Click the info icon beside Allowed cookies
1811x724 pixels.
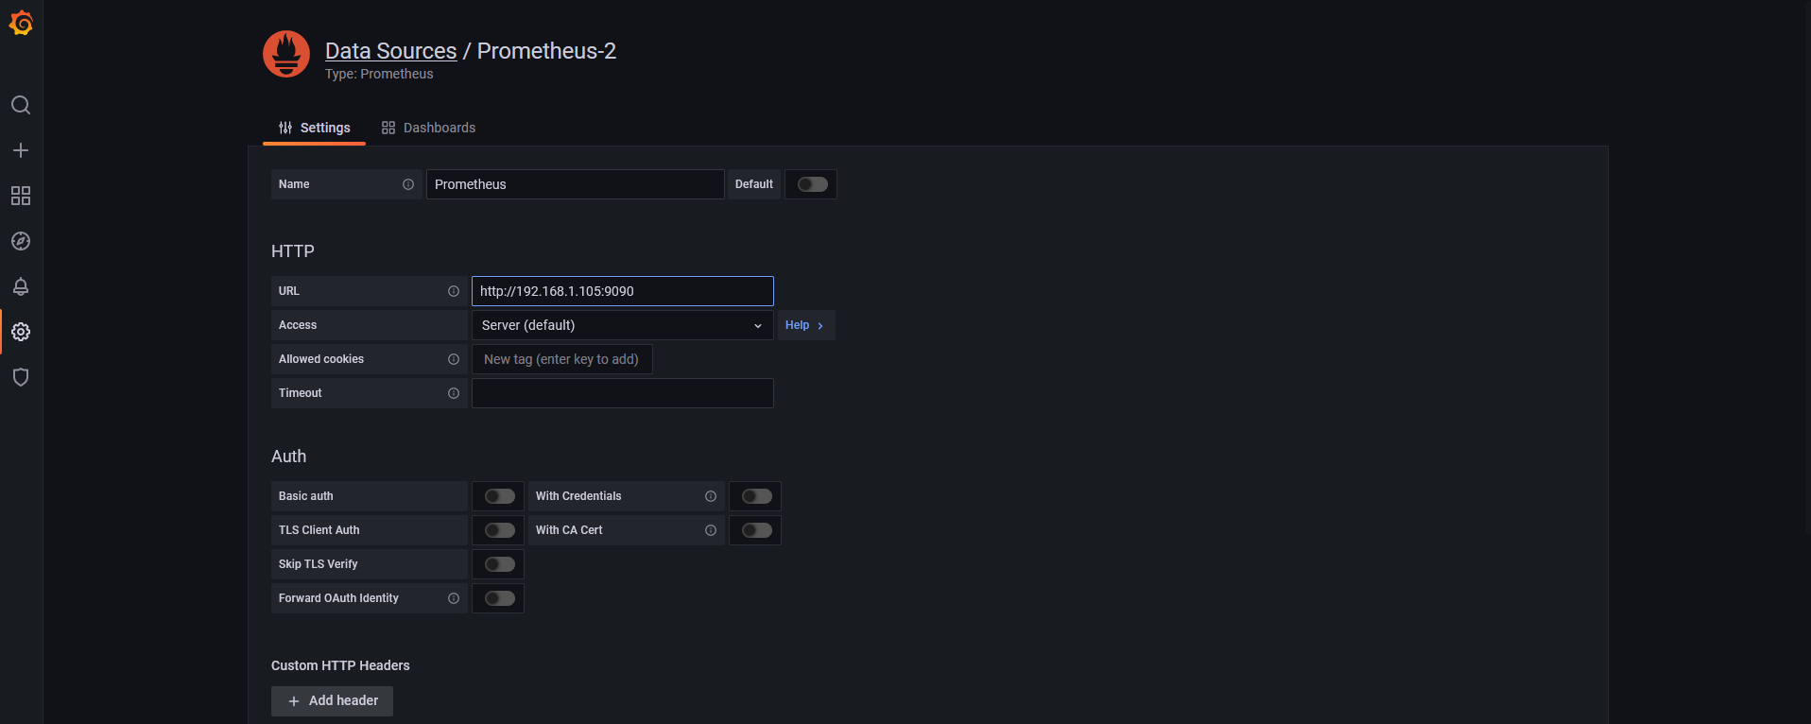454,359
